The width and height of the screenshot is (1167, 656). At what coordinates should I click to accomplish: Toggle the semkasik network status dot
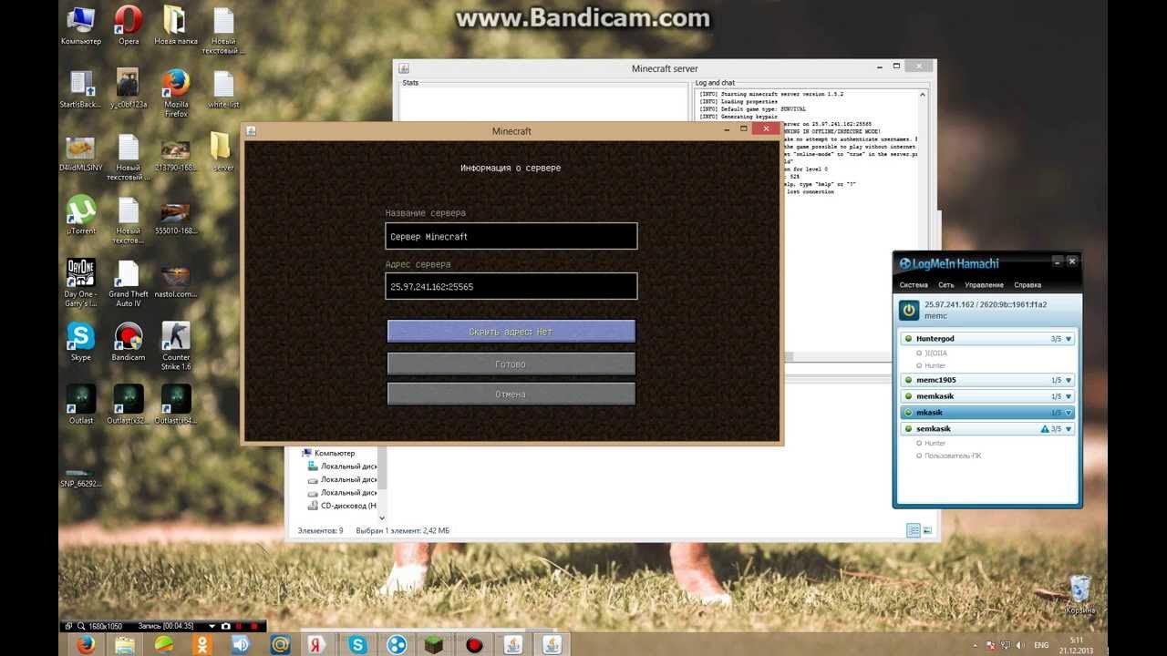pyautogui.click(x=908, y=428)
